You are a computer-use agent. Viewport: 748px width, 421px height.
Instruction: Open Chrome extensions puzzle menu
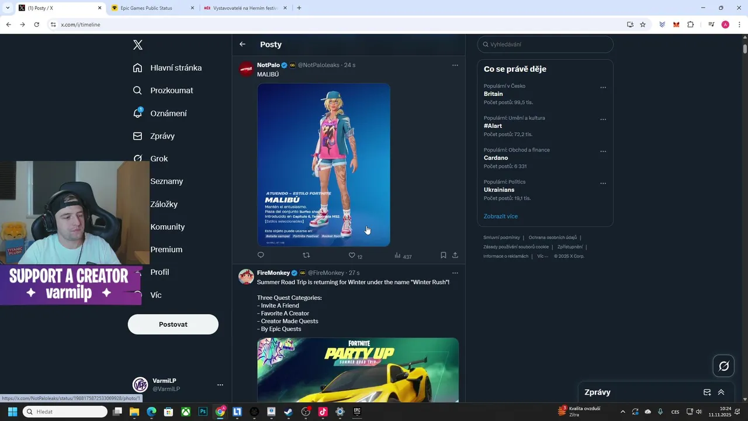(690, 25)
